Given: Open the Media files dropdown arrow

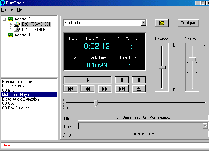Looking at the screenshot, I should click(143, 23).
